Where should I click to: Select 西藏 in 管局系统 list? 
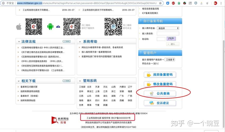click(x=122, y=100)
